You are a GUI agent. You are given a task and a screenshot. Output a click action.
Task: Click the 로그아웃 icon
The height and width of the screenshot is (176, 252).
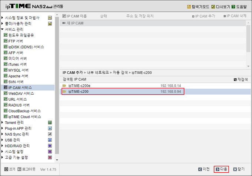(x=19, y=169)
